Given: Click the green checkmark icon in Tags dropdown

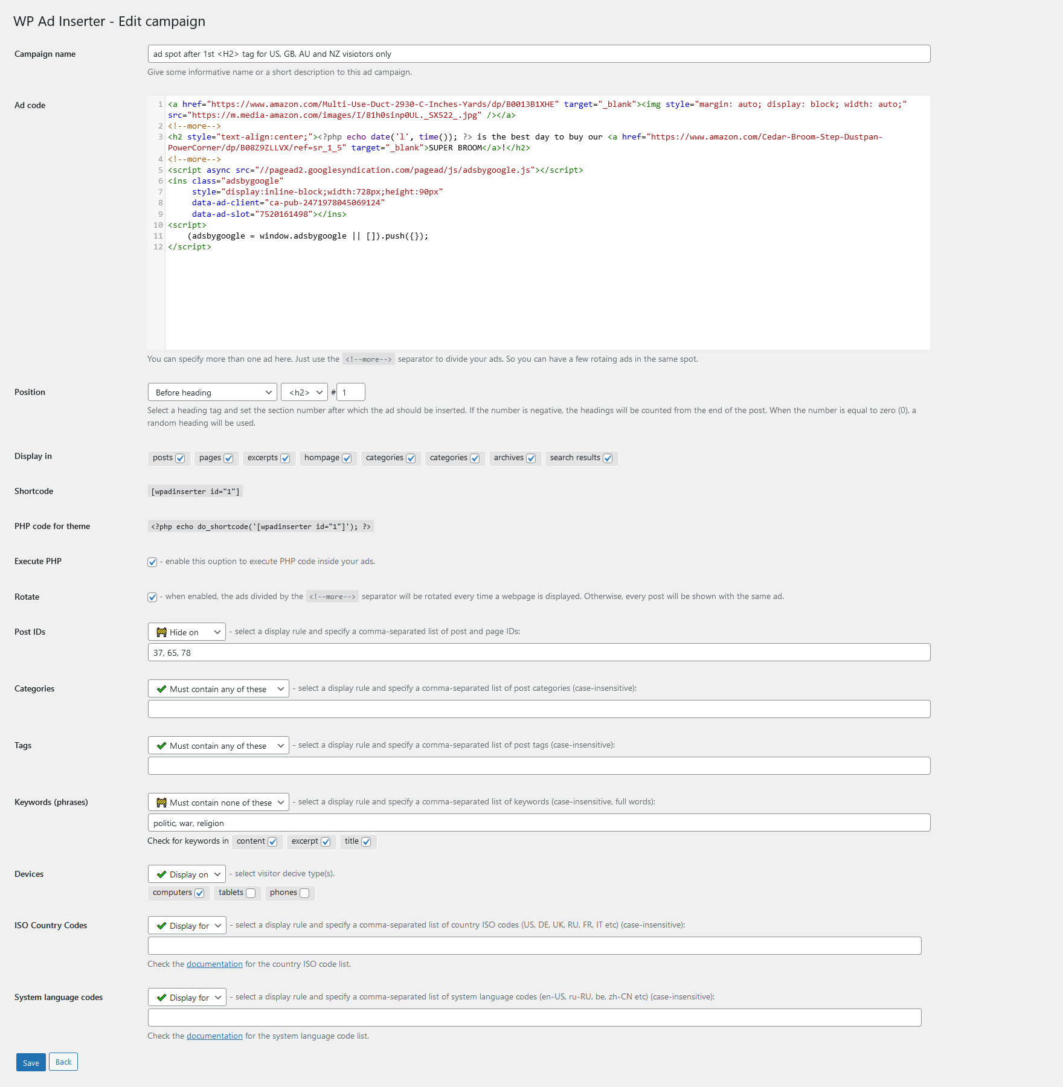Looking at the screenshot, I should (161, 746).
